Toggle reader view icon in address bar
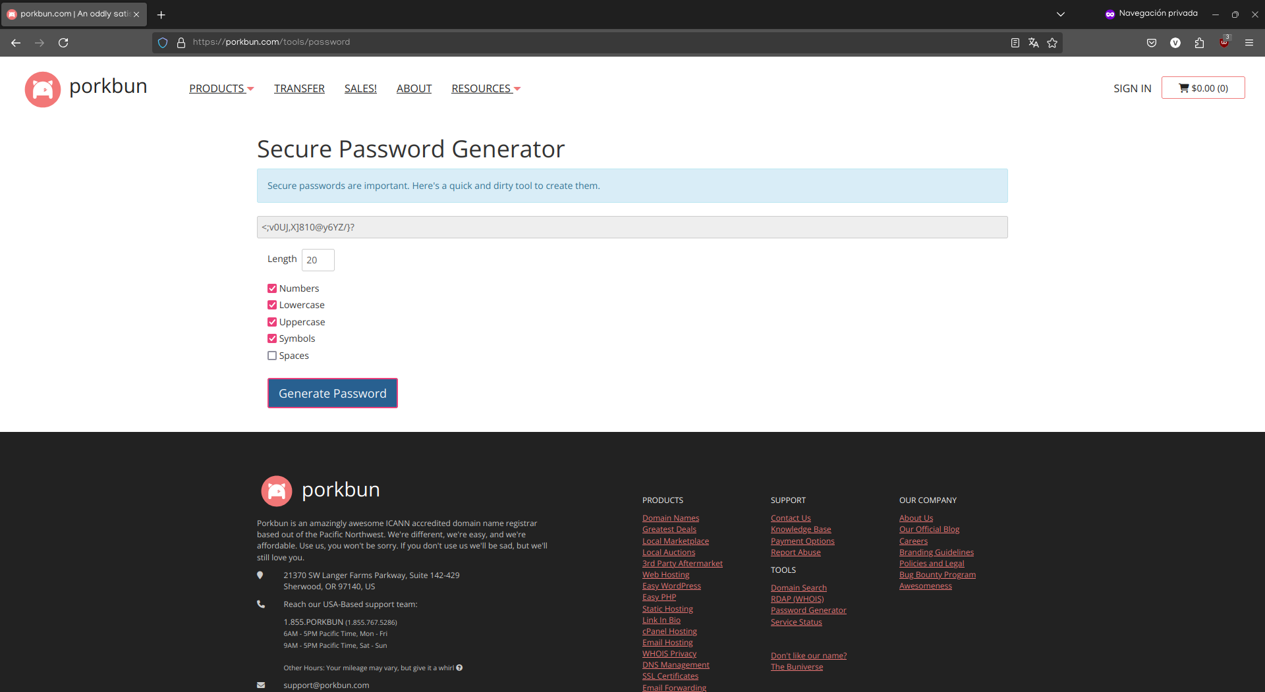1265x692 pixels. click(1015, 43)
